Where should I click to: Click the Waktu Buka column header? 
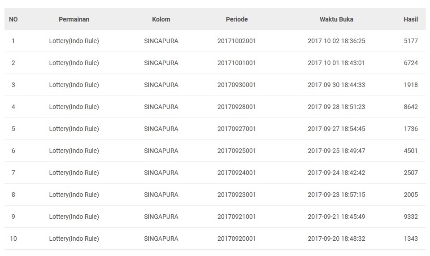pos(336,19)
